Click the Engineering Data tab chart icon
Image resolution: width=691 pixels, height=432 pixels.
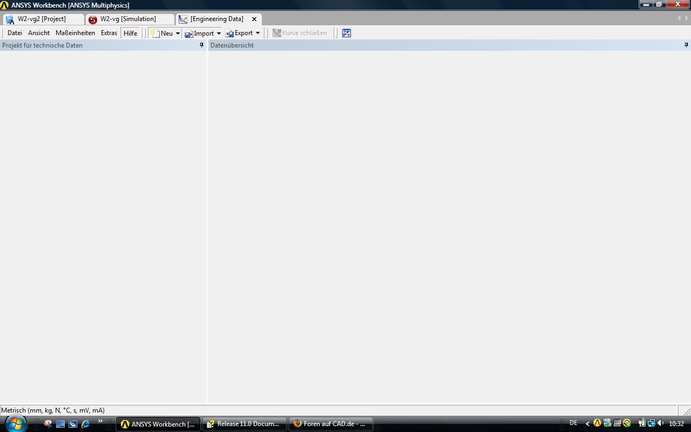(183, 19)
